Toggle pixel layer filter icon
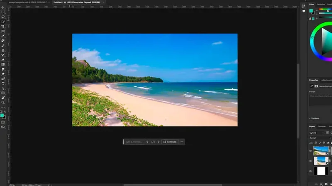The width and height of the screenshot is (332, 186). click(x=327, y=133)
